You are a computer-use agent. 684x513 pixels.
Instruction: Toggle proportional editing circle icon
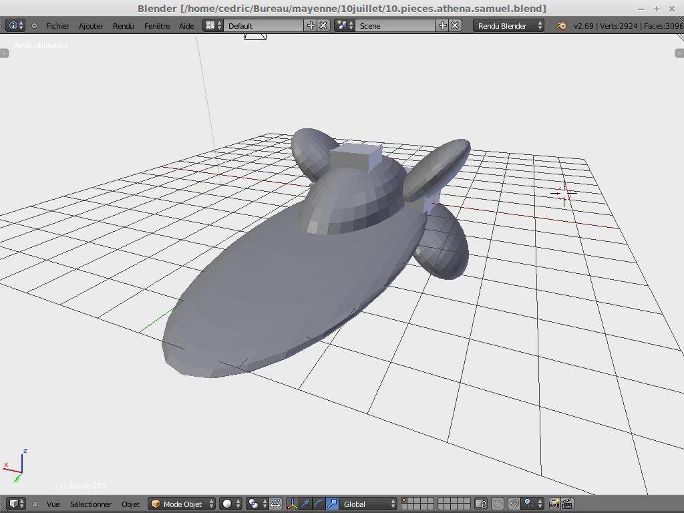pos(498,504)
